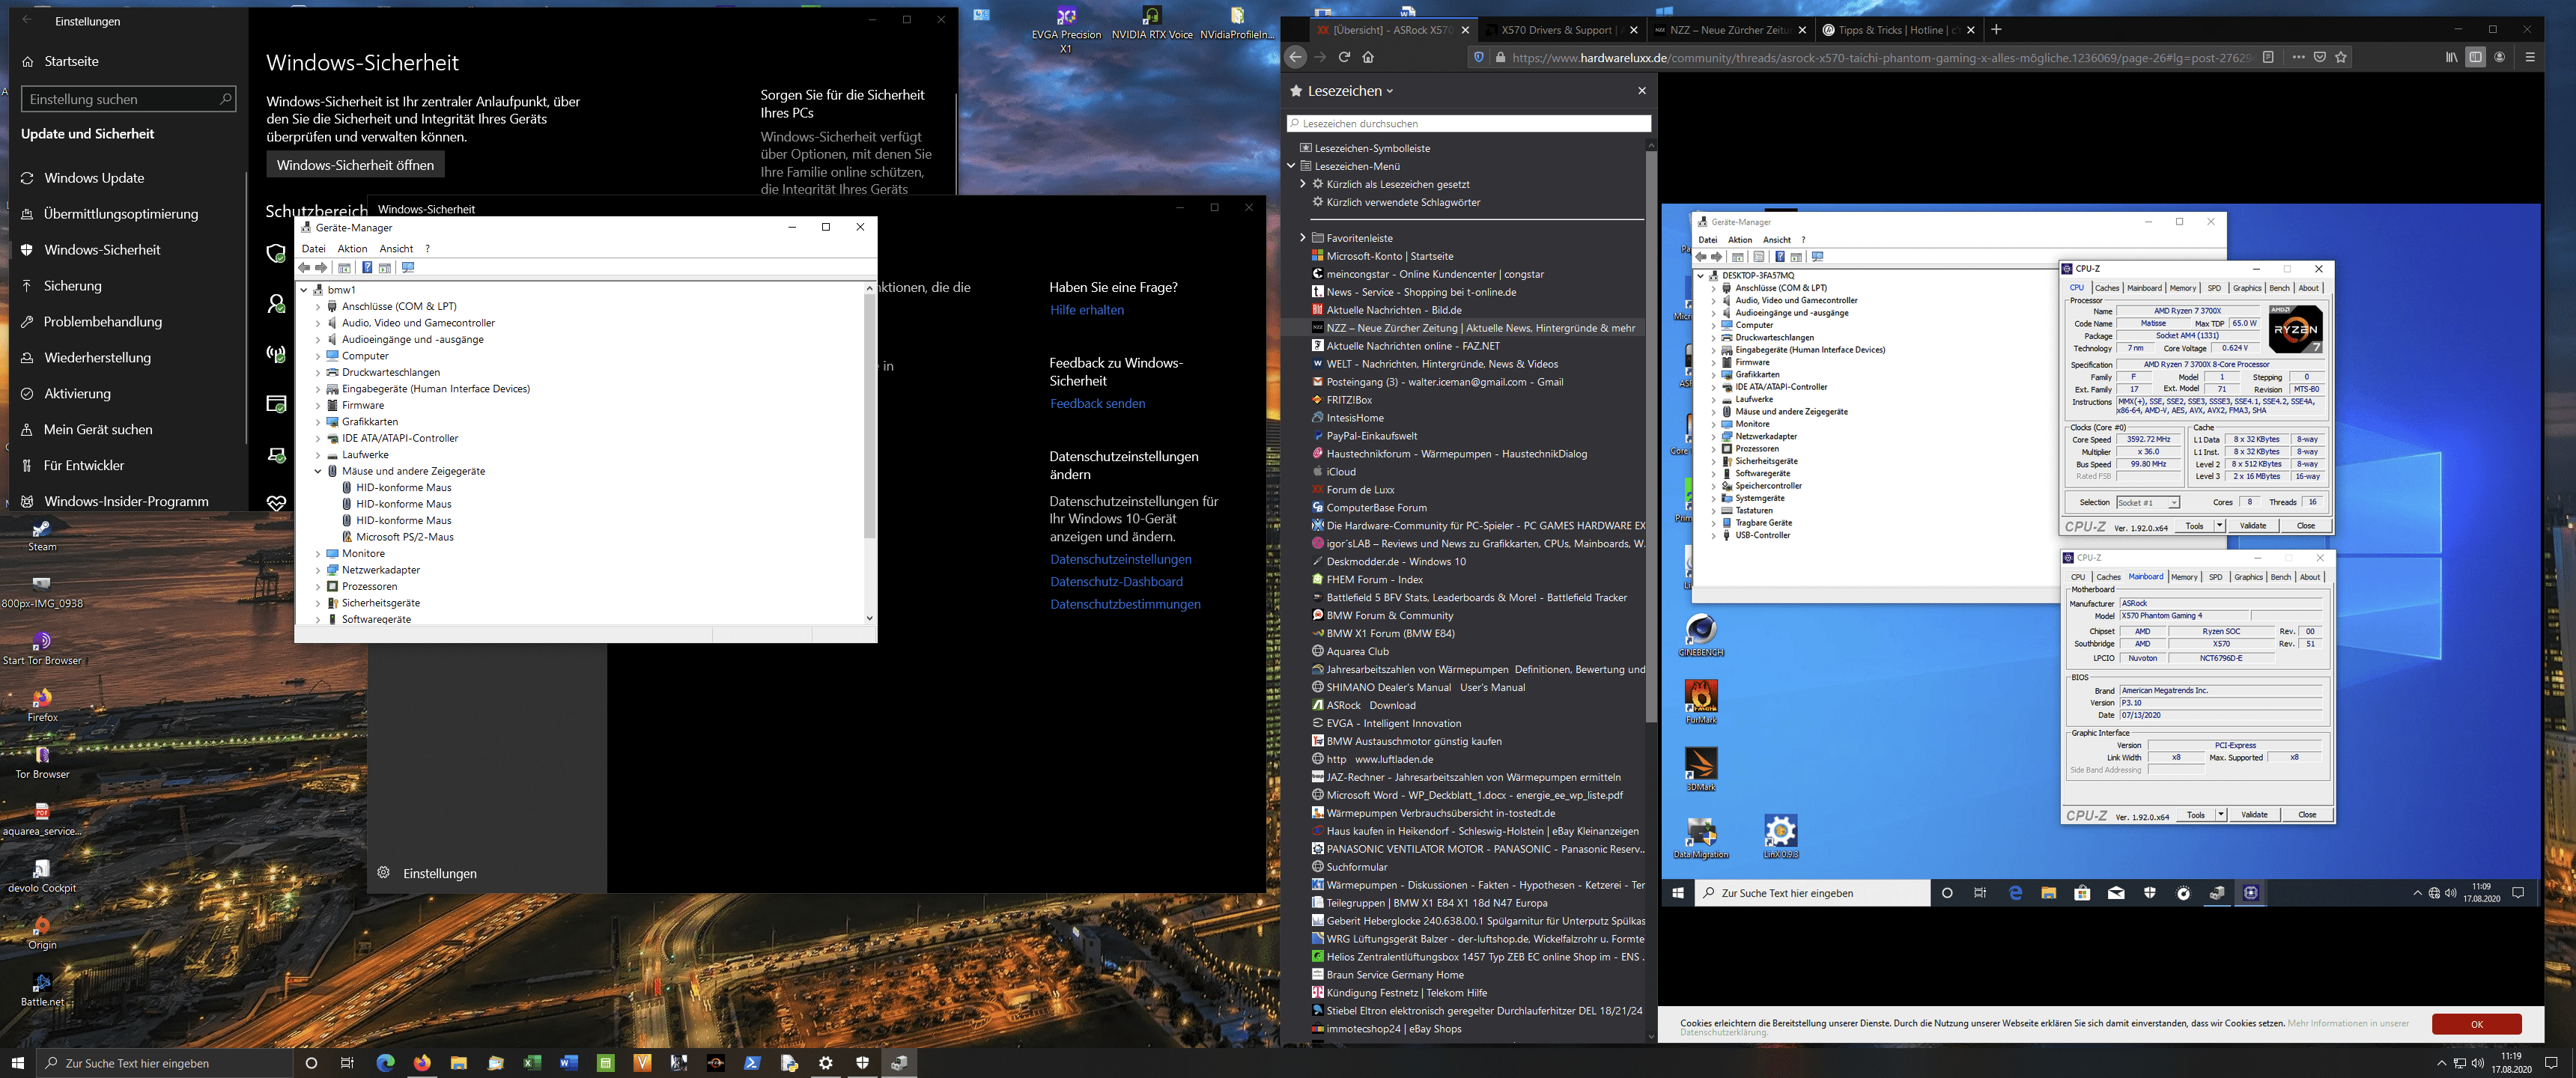This screenshot has height=1078, width=2576.
Task: Open the Firefox library icon
Action: pos(2451,57)
